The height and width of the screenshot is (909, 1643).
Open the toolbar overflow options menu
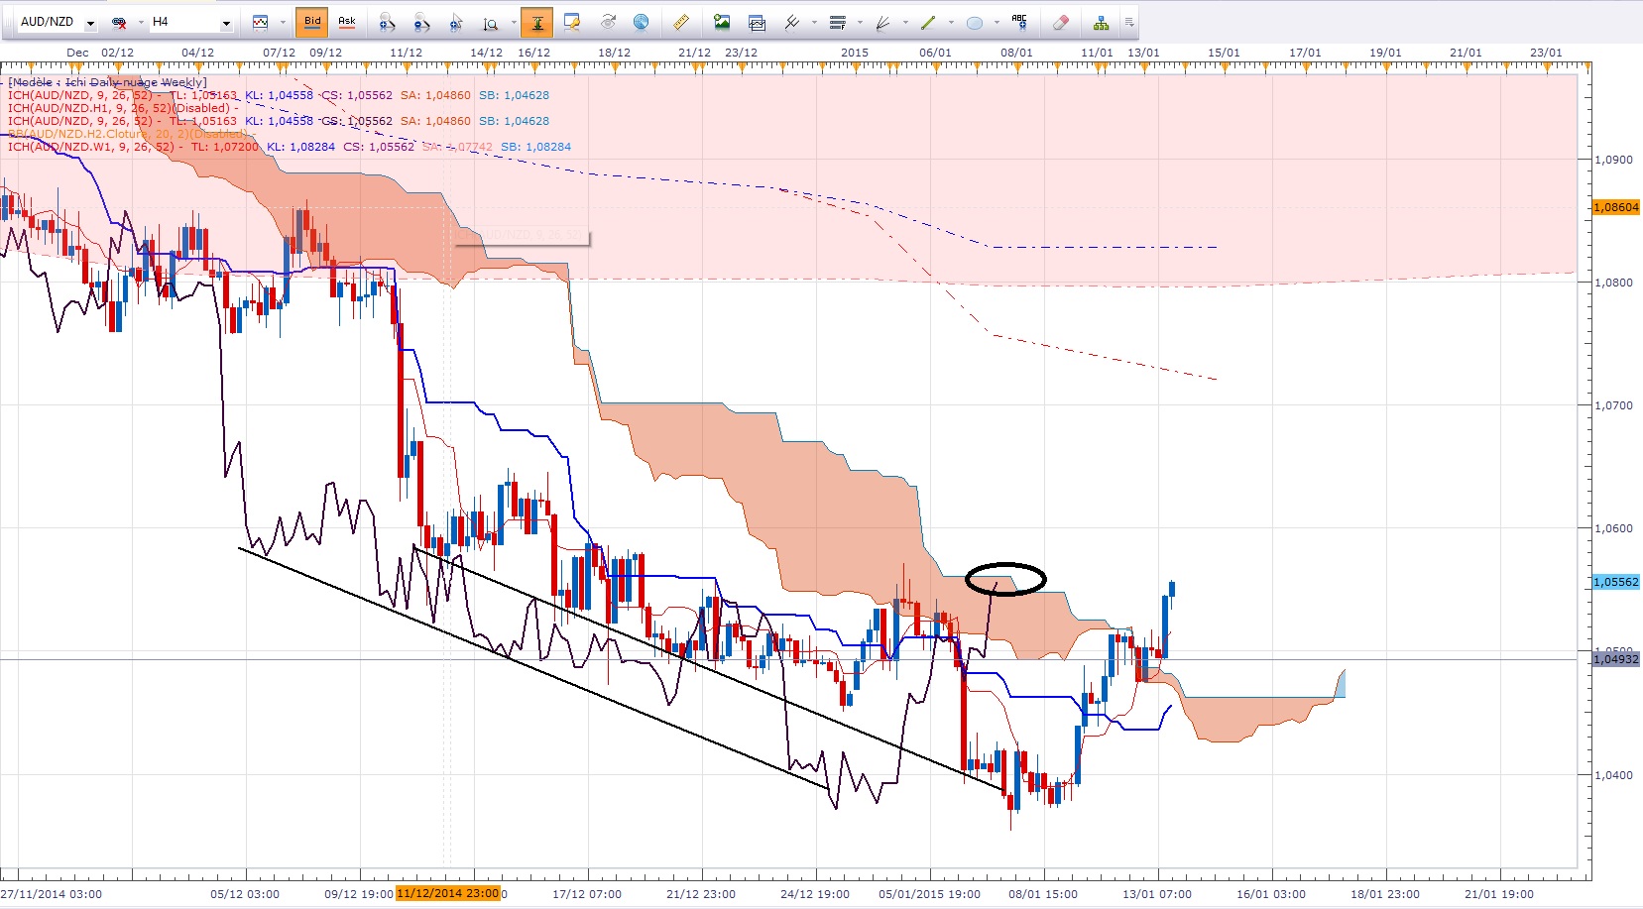click(1128, 23)
